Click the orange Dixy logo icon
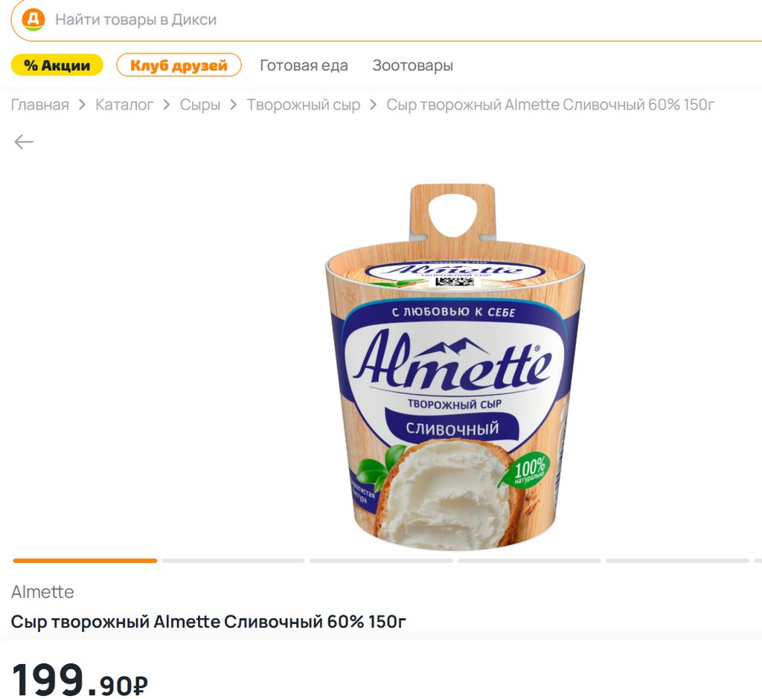This screenshot has width=762, height=699. (33, 19)
